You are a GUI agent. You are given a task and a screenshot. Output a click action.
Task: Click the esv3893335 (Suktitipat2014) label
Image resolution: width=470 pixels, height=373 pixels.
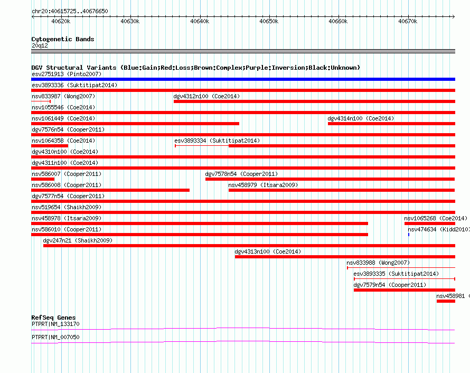396,274
